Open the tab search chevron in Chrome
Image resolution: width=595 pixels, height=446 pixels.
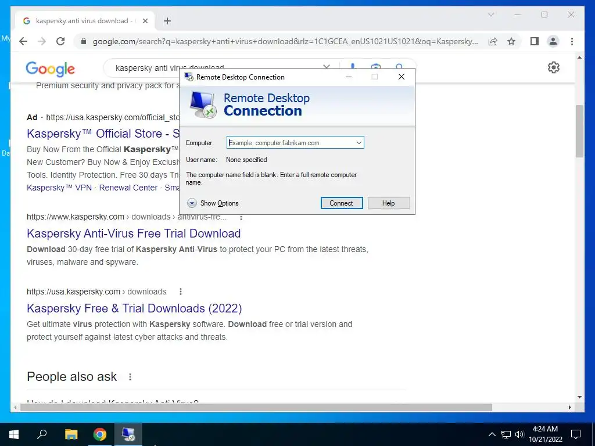coord(491,15)
